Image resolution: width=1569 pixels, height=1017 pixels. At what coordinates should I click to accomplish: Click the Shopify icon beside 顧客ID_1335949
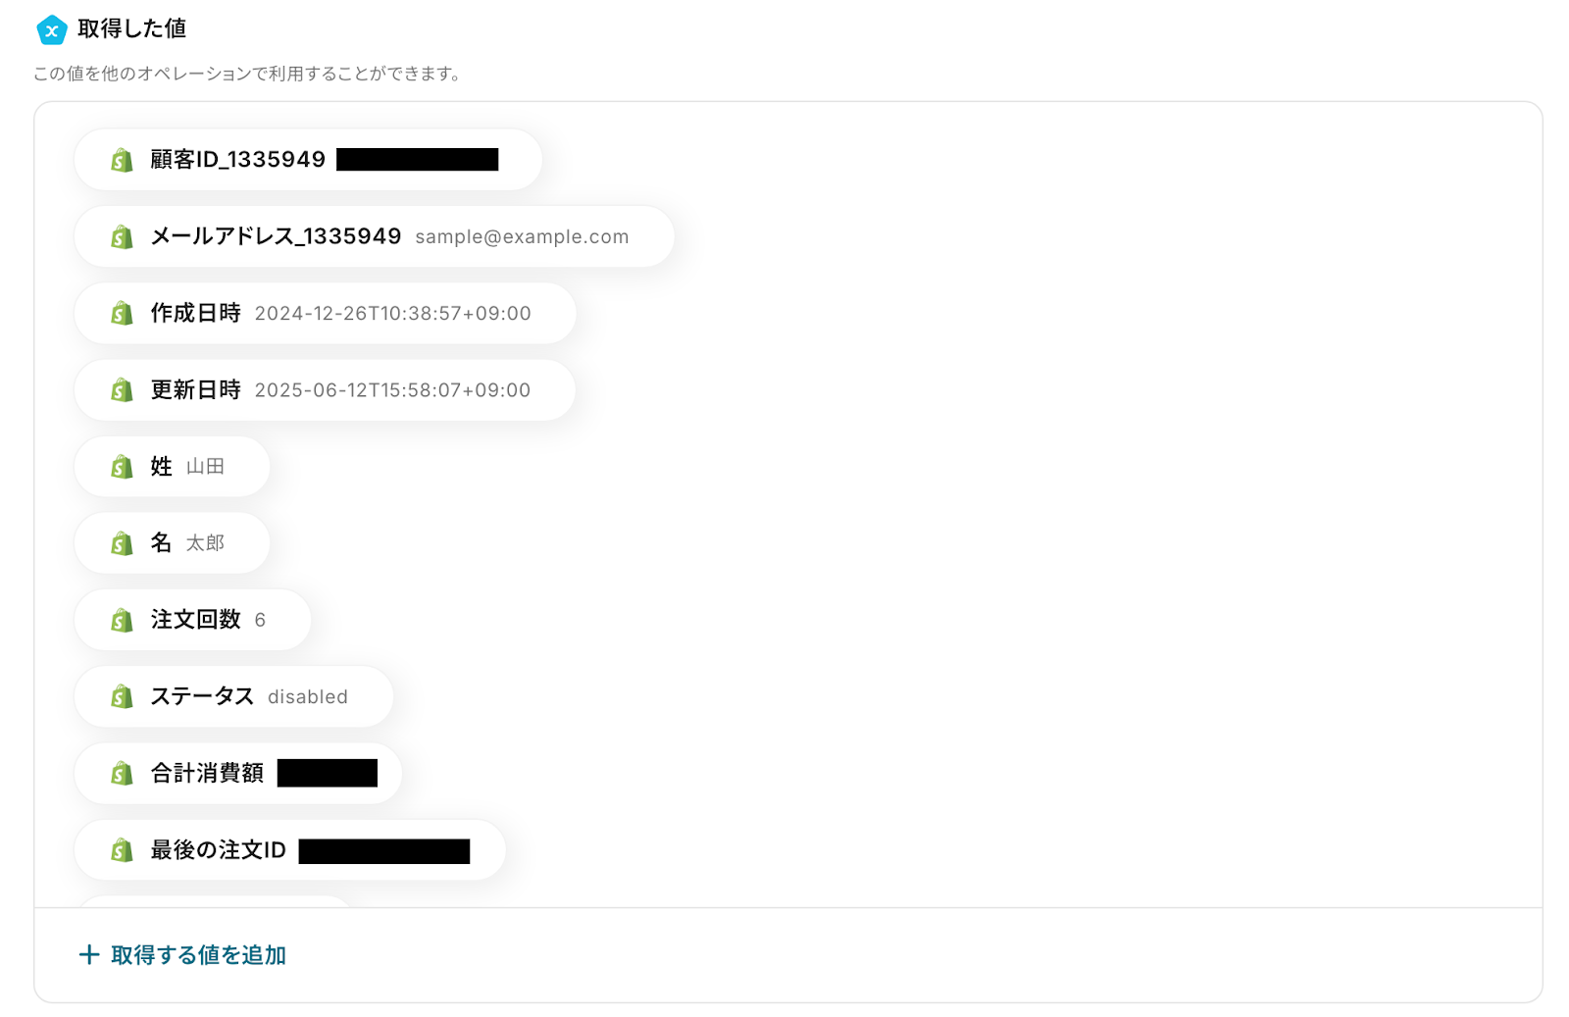coord(122,160)
